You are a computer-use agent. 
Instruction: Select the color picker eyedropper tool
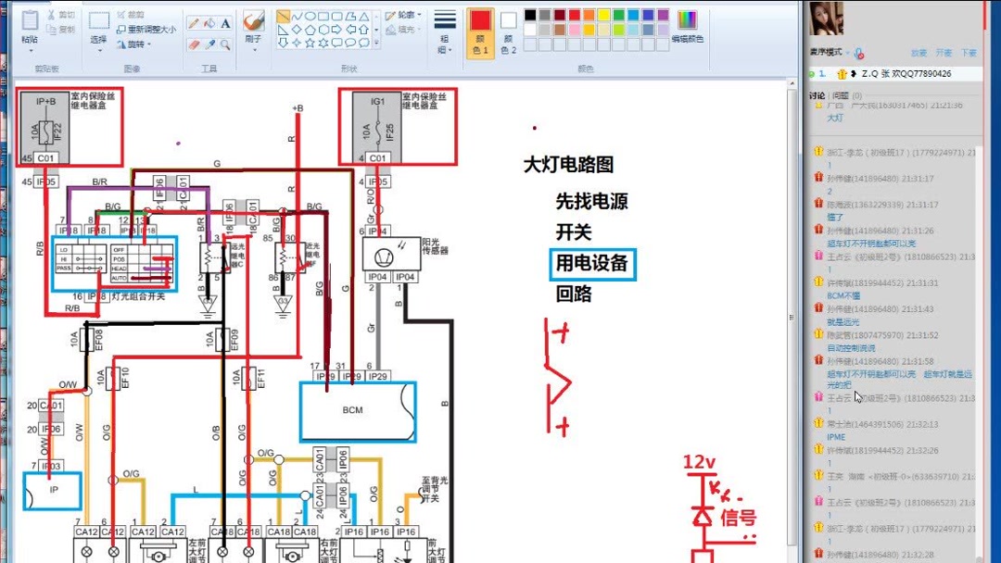(x=209, y=44)
